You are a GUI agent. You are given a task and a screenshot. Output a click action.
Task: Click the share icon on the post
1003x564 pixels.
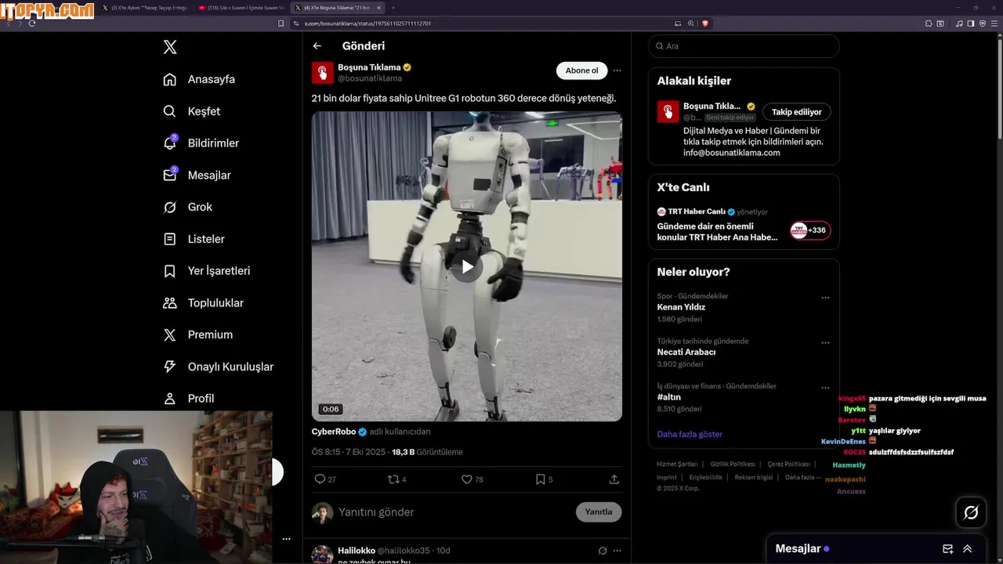point(614,479)
